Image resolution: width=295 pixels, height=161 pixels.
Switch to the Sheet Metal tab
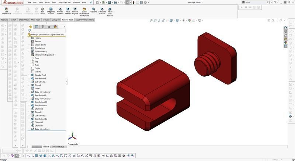(x=24, y=20)
